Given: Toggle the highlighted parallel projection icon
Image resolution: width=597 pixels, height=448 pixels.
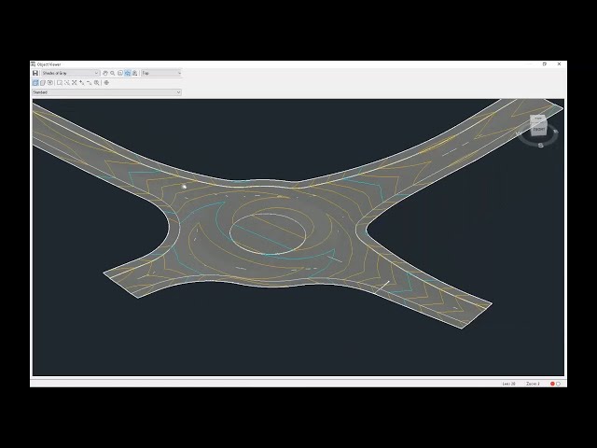Looking at the screenshot, I should [x=128, y=73].
